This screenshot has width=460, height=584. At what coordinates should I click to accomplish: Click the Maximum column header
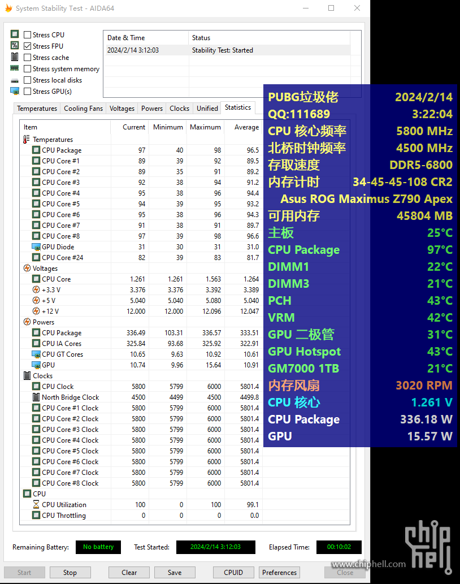coord(206,127)
